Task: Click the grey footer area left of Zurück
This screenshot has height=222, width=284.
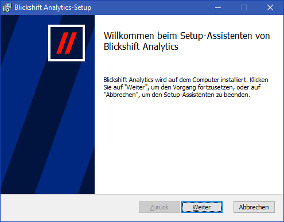Action: coord(69,208)
